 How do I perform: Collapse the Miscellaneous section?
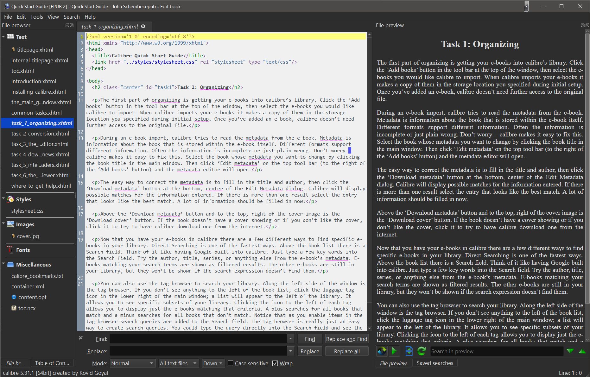[x=3, y=264]
